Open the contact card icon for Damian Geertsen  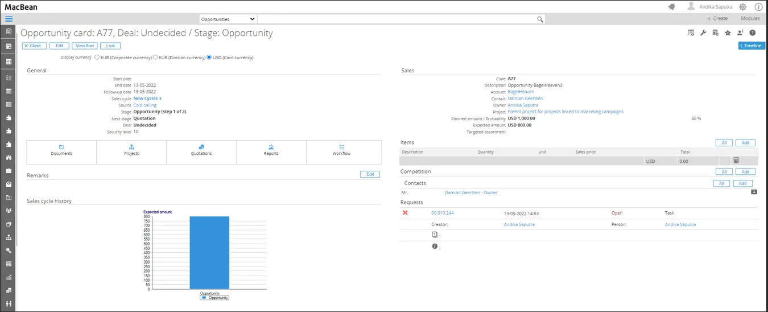754,192
